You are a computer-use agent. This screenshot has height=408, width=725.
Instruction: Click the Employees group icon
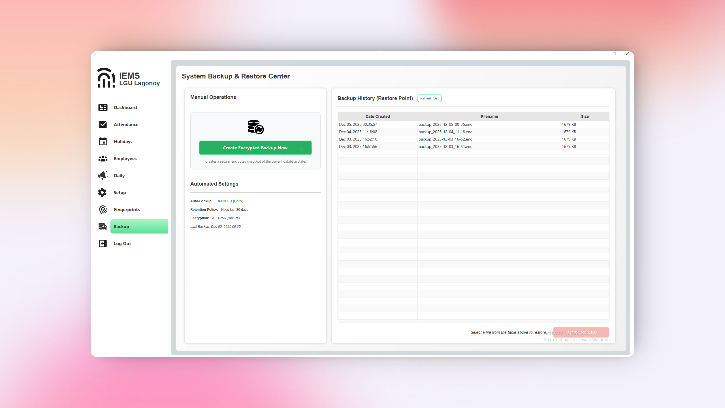coord(103,159)
